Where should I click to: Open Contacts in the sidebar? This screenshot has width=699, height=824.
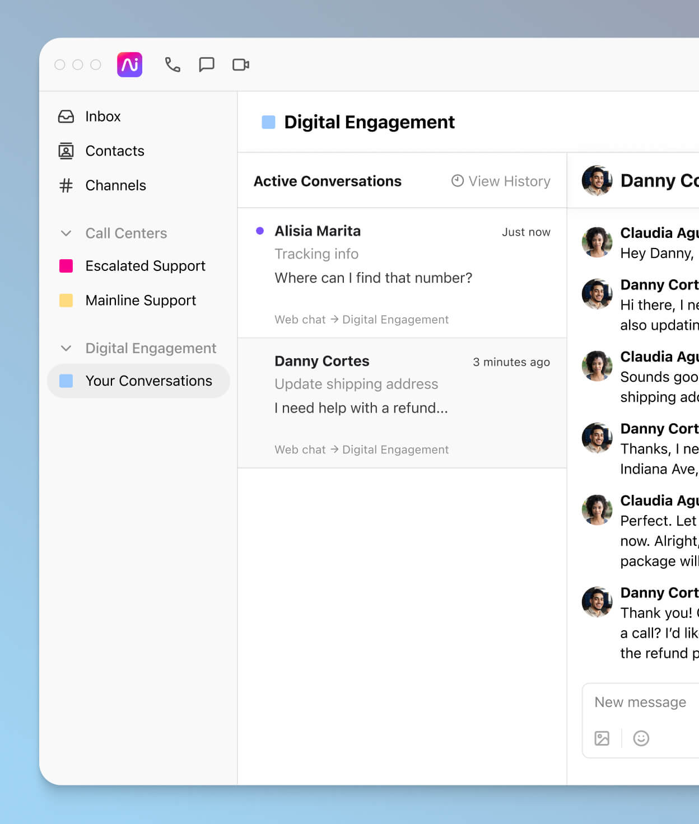click(114, 151)
